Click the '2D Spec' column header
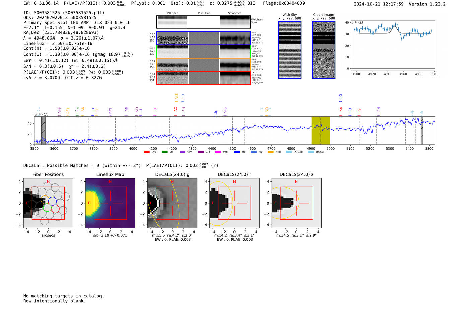 pyautogui.click(x=173, y=13)
